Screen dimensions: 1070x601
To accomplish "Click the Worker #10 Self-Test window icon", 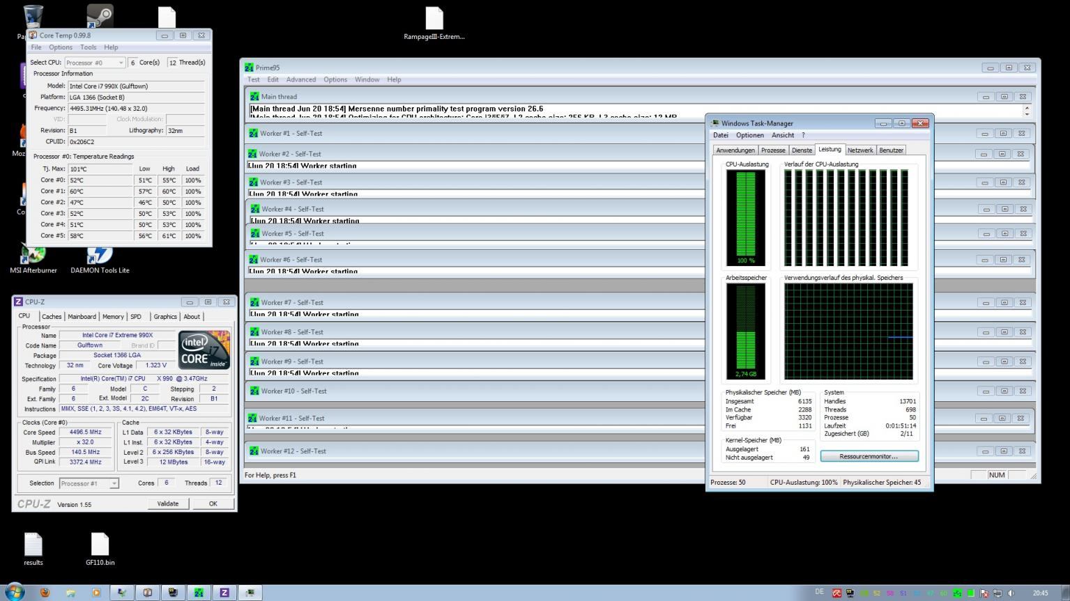I will coord(254,391).
